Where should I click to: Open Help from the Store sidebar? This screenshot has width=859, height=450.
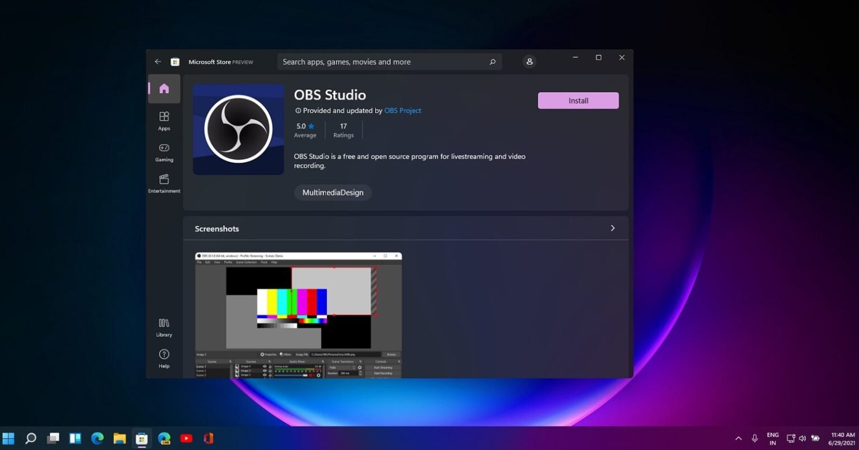coord(164,358)
